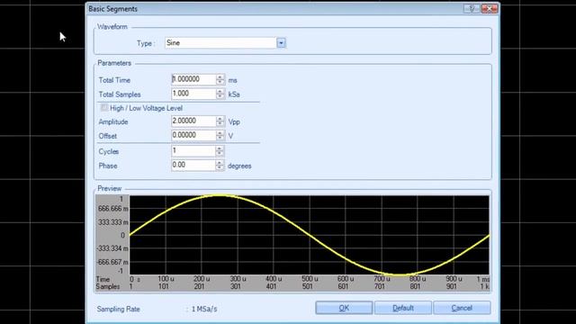Close the Basic Segments dialog
Viewport: 576px width, 324px height.
tap(490, 8)
